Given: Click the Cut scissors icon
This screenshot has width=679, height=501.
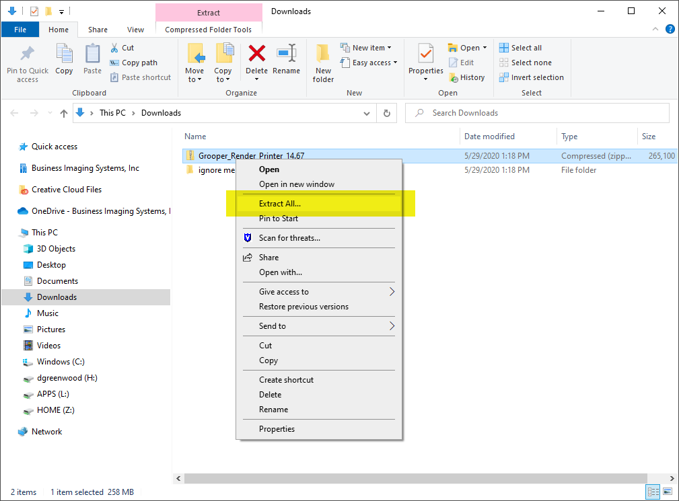Looking at the screenshot, I should tap(114, 48).
